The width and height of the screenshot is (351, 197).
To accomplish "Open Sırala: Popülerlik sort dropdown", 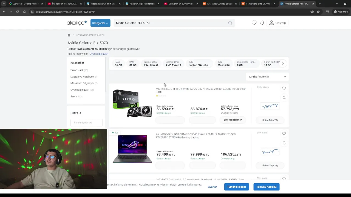I will pyautogui.click(x=267, y=77).
